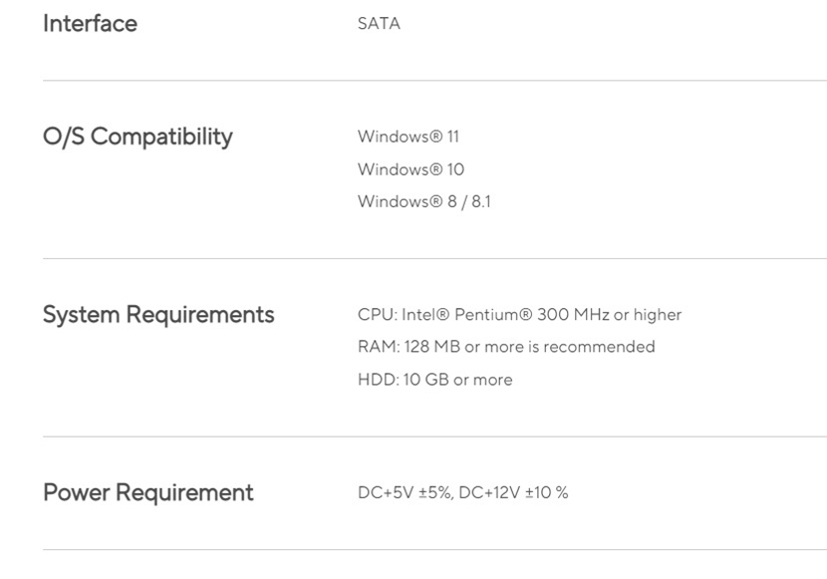Click the Interface section heading

(90, 24)
